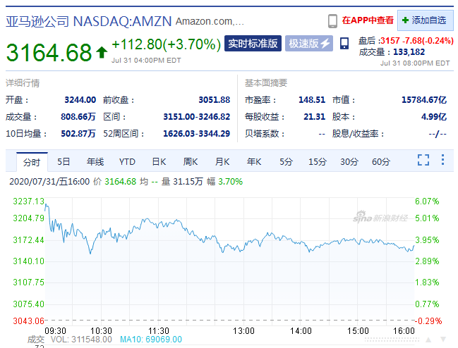Click the 详细行情 section heading

[23, 83]
